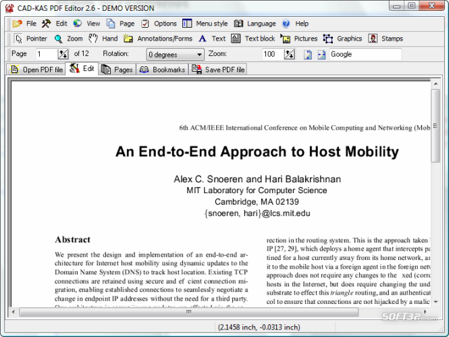Image resolution: width=449 pixels, height=337 pixels.
Task: Select the Pictures tool
Action: (299, 38)
